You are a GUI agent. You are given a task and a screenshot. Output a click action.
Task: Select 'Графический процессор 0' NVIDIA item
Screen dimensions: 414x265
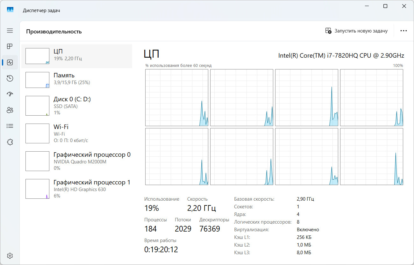point(77,161)
